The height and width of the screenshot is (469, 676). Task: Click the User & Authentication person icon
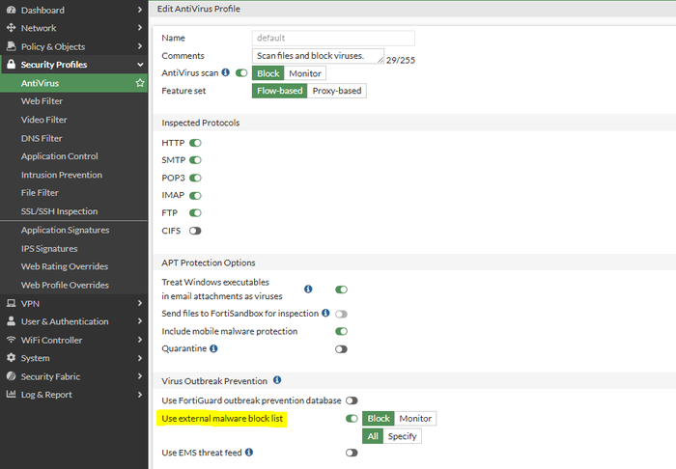(12, 321)
